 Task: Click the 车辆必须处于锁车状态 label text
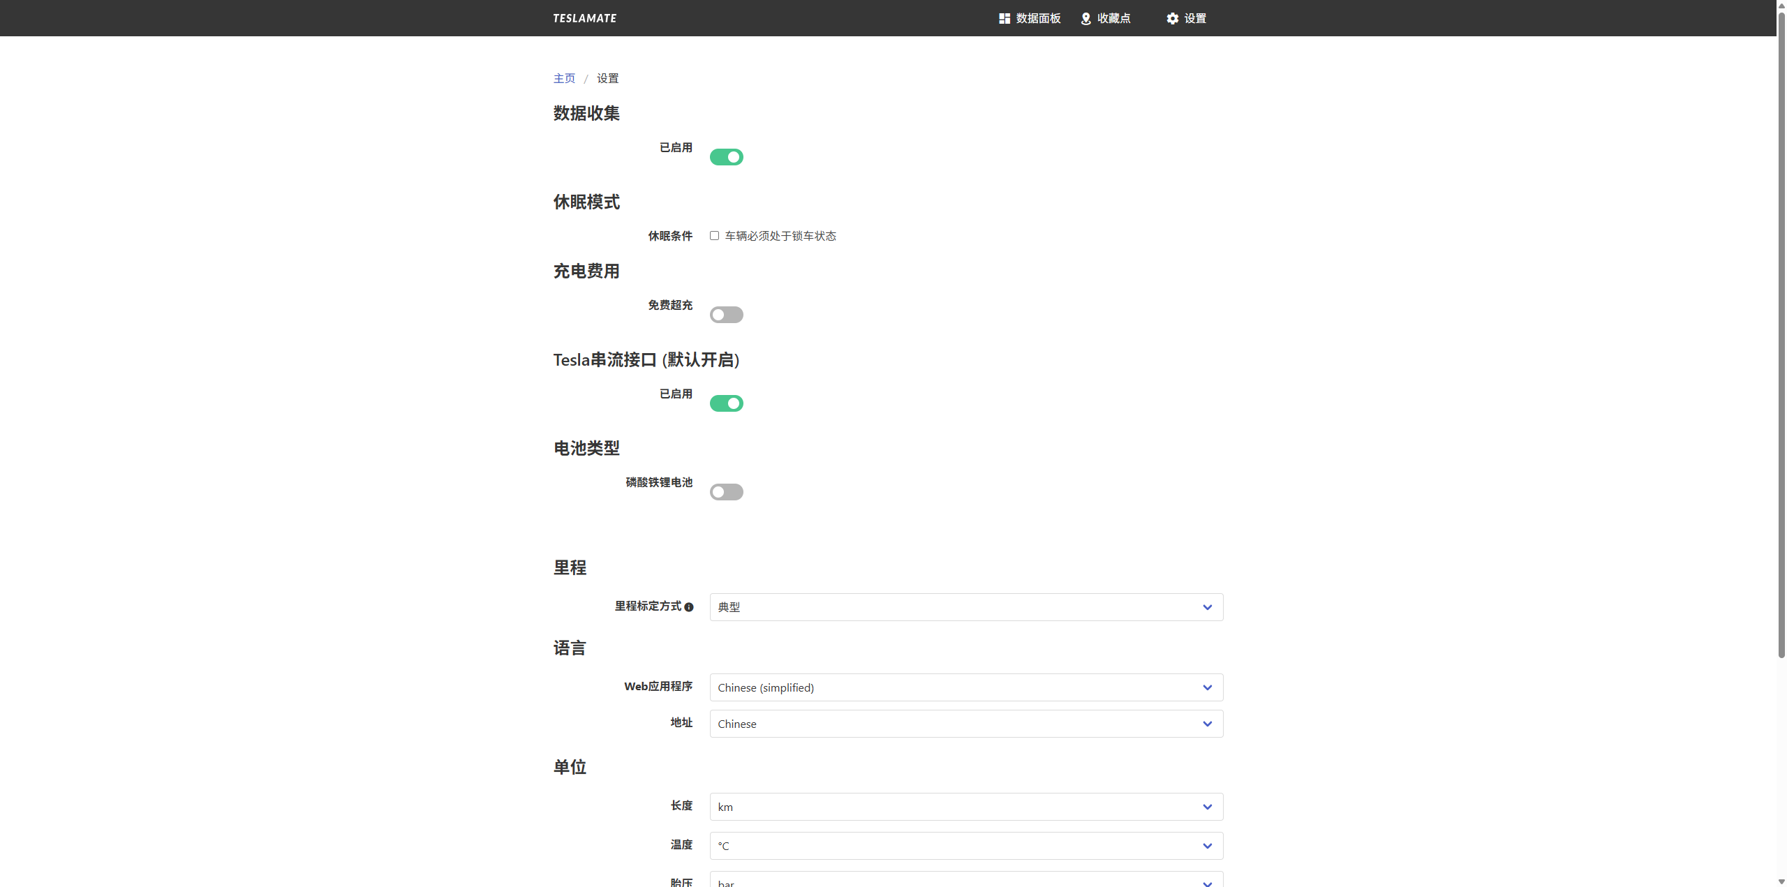780,236
